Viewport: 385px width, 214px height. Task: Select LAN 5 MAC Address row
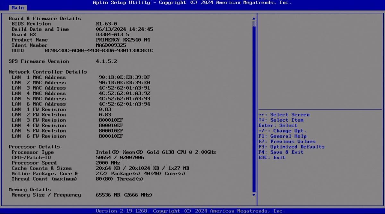pyautogui.click(x=81, y=99)
